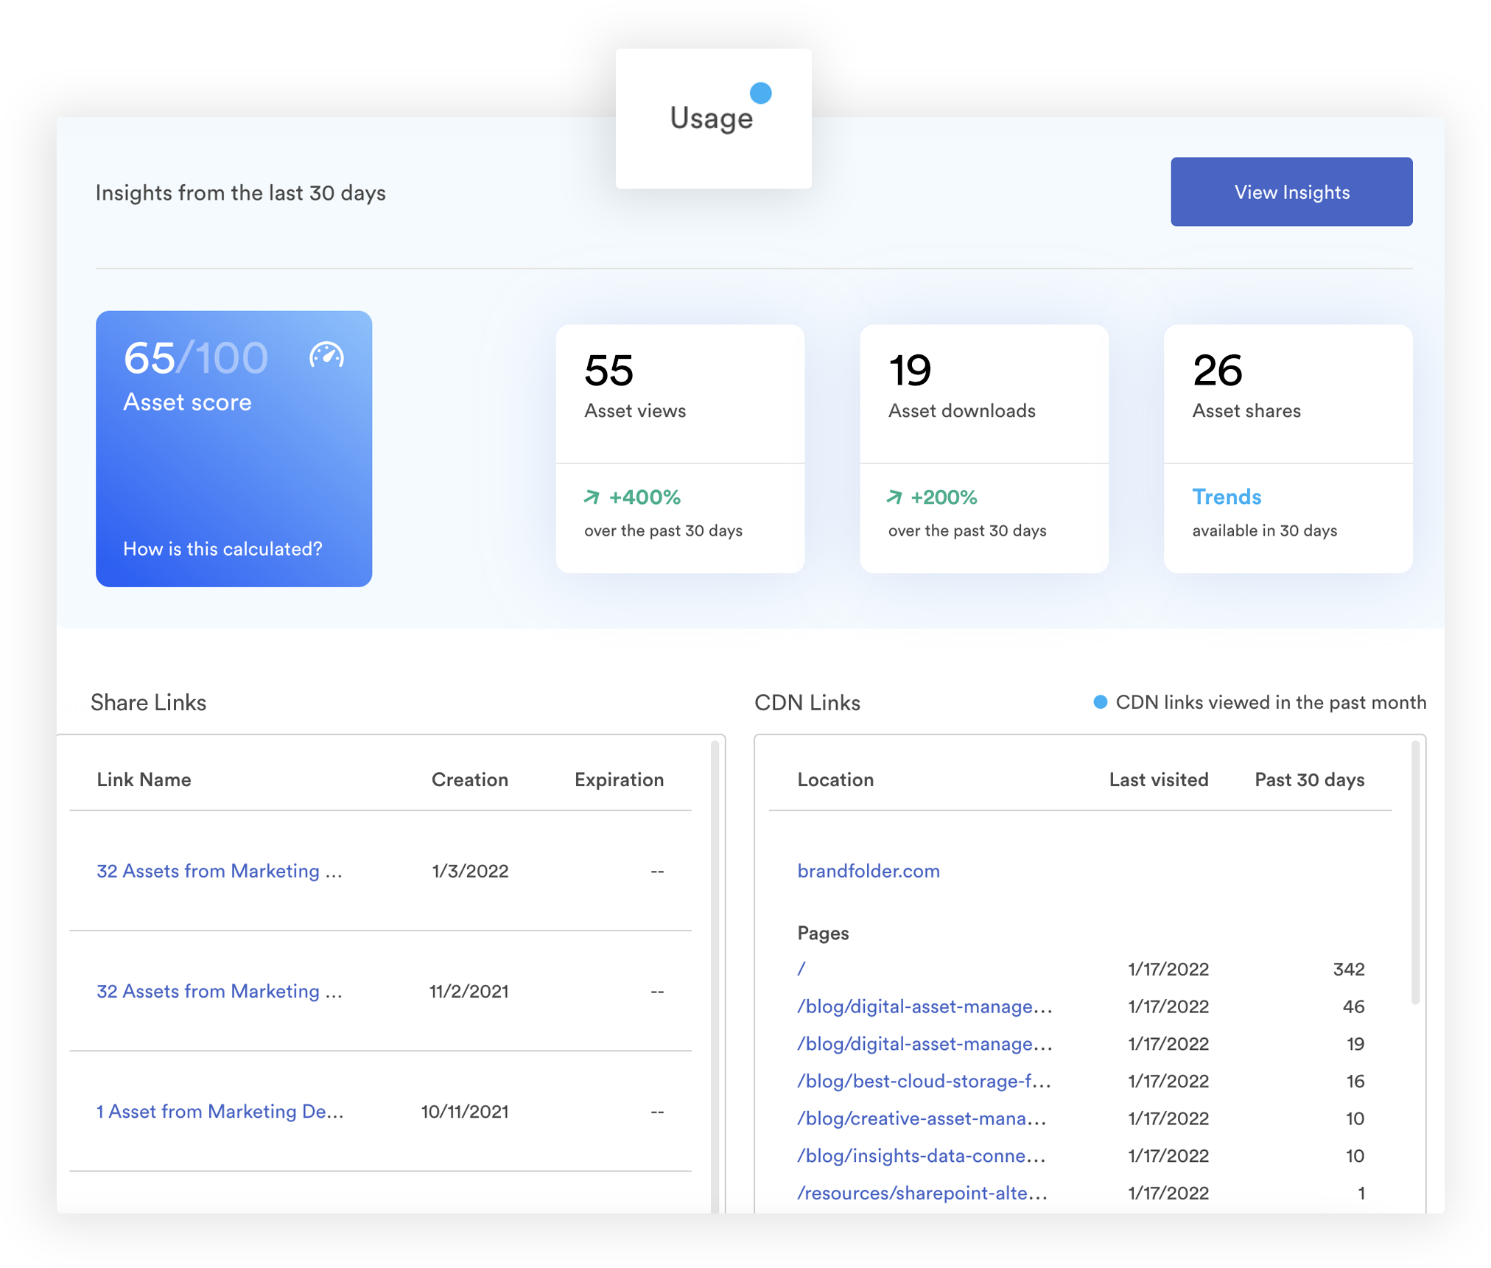
Task: Open the Usage tab
Action: pyautogui.click(x=713, y=119)
